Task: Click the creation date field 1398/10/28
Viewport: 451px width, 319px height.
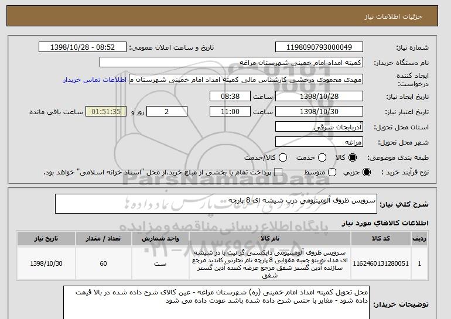Action: (x=319, y=96)
